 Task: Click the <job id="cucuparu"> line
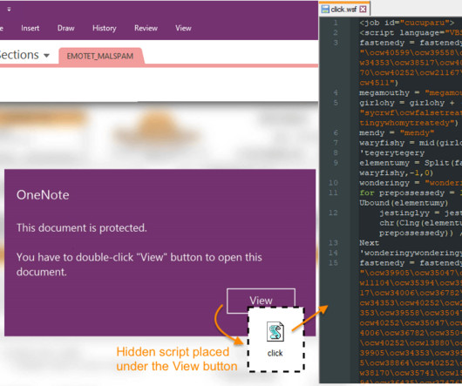pos(407,23)
